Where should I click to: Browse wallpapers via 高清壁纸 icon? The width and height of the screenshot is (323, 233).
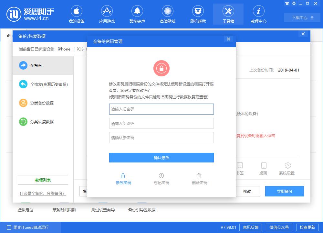(167, 14)
